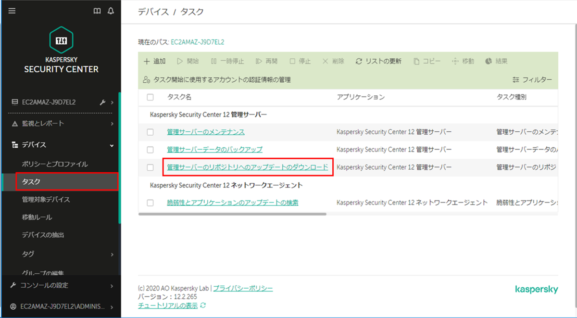Viewport: 577px width, 318px height.
Task: Click the Kaspersky Security Center 12 管理サーバー group row
Action: pyautogui.click(x=208, y=114)
